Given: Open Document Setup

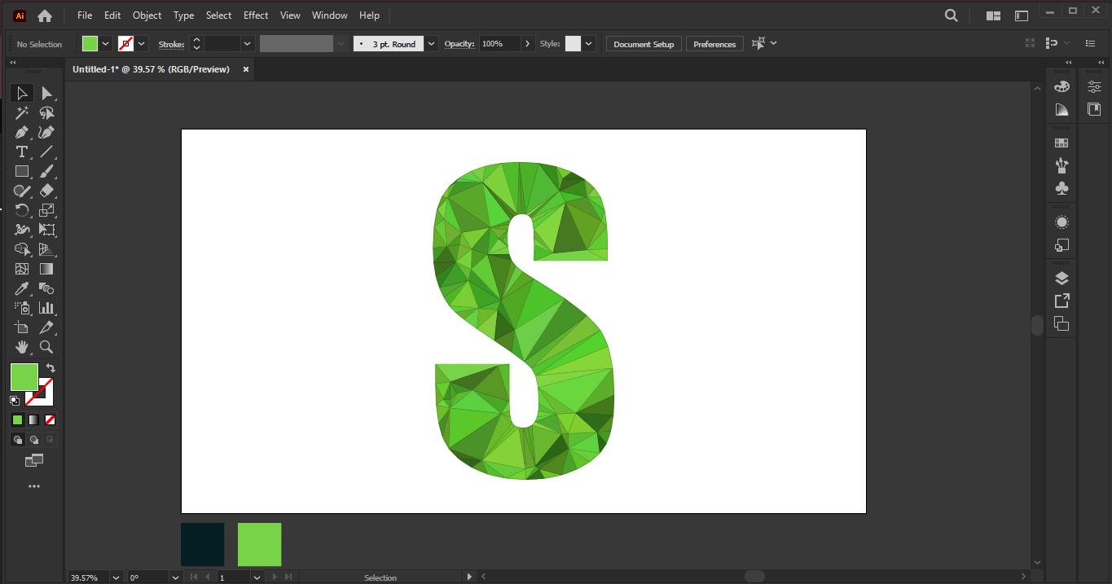Looking at the screenshot, I should tap(644, 43).
